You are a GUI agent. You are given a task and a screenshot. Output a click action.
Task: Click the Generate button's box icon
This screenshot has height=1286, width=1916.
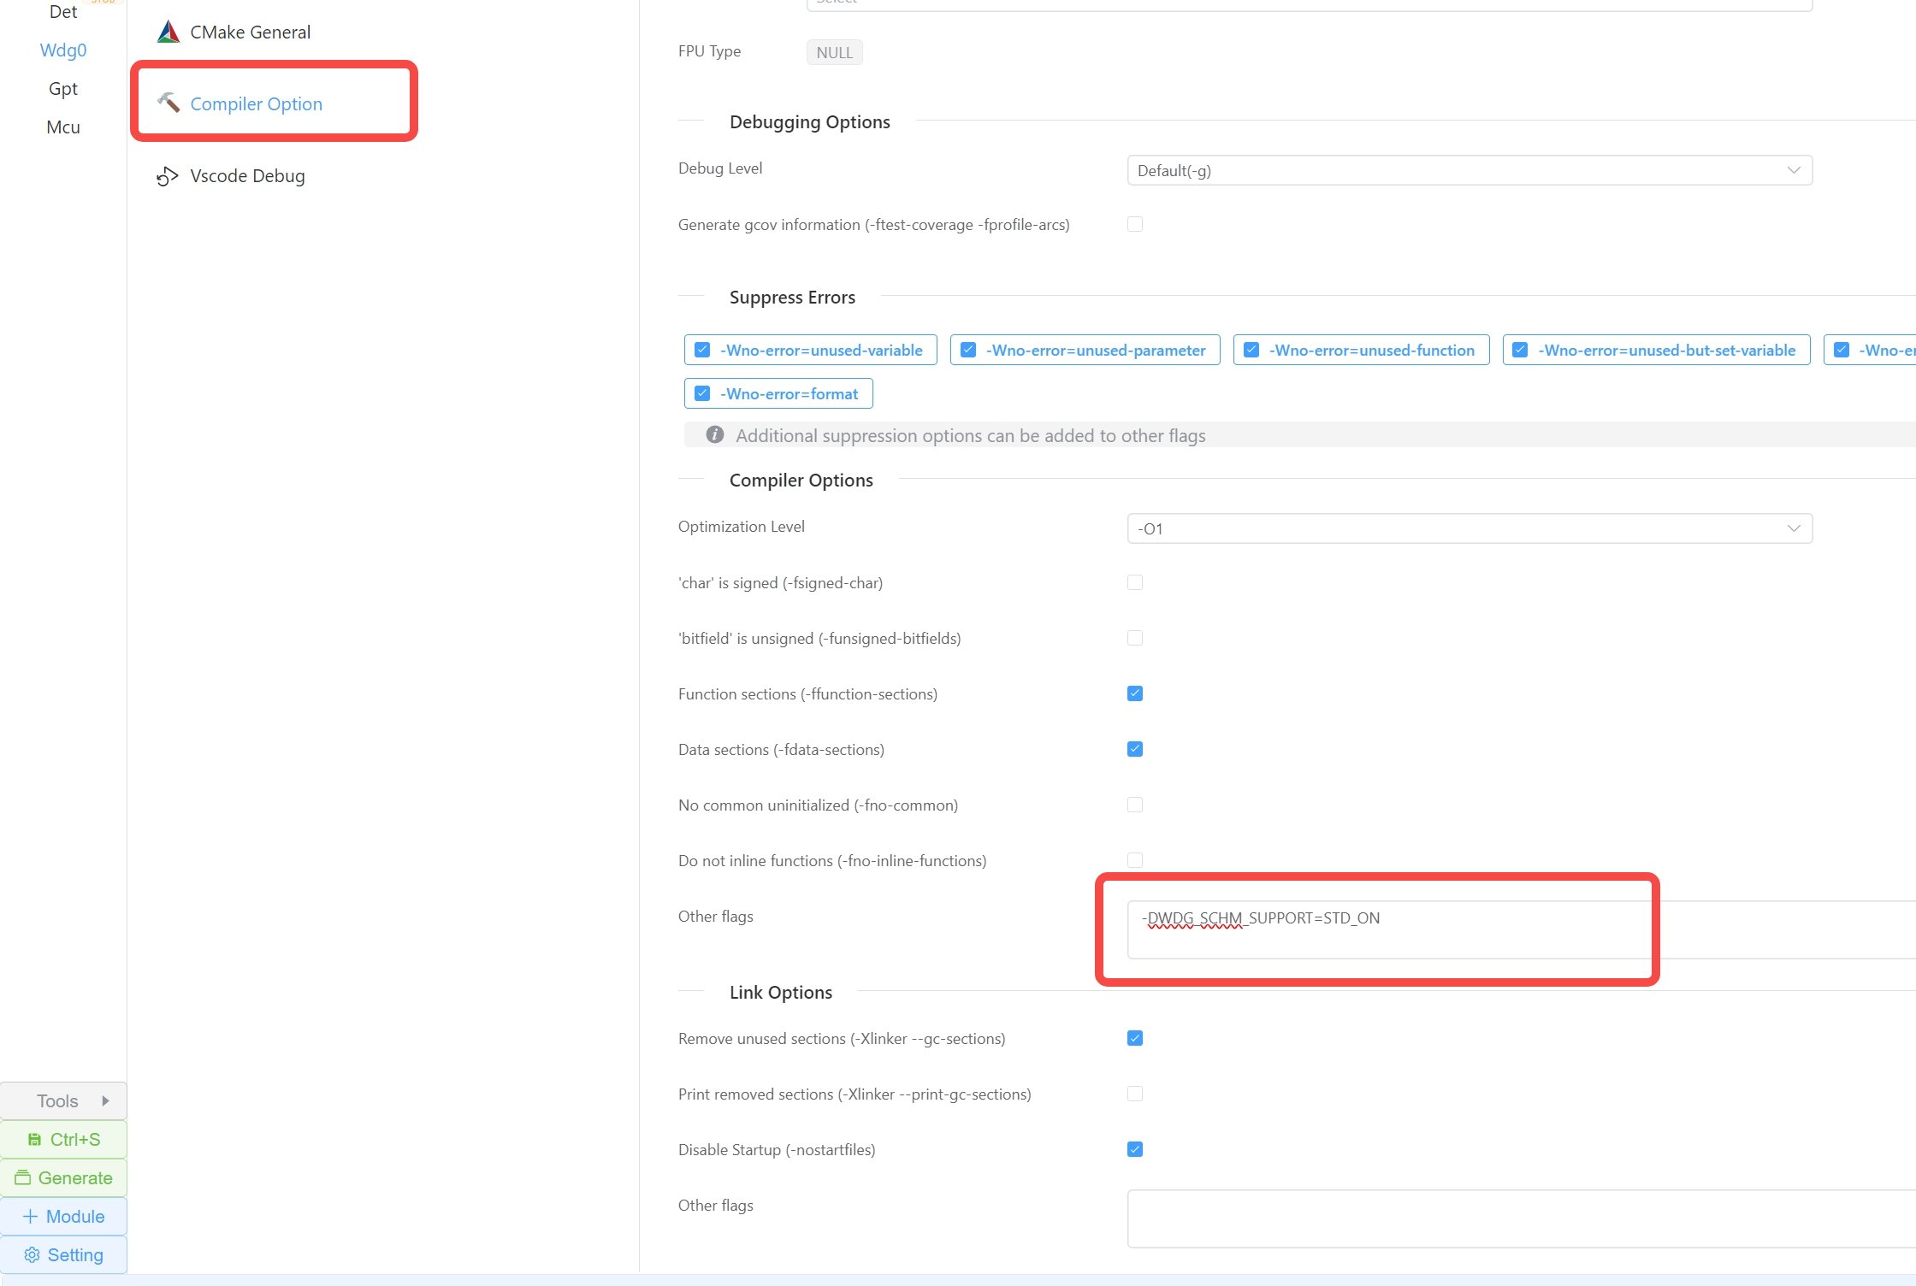pyautogui.click(x=23, y=1178)
